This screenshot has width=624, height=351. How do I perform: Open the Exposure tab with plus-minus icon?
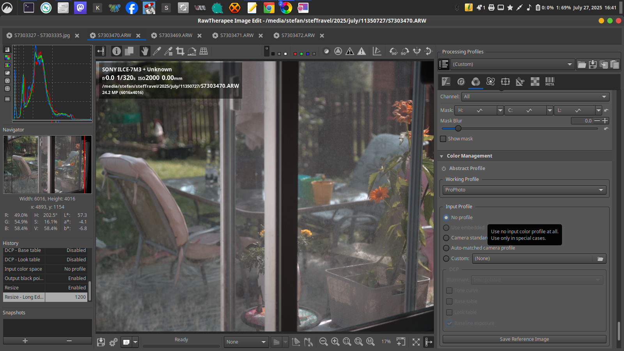[x=446, y=82]
